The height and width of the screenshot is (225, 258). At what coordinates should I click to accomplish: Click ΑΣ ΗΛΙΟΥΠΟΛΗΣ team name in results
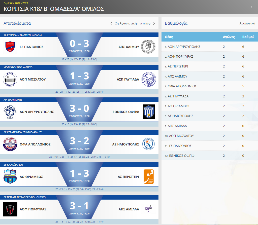tap(126, 144)
